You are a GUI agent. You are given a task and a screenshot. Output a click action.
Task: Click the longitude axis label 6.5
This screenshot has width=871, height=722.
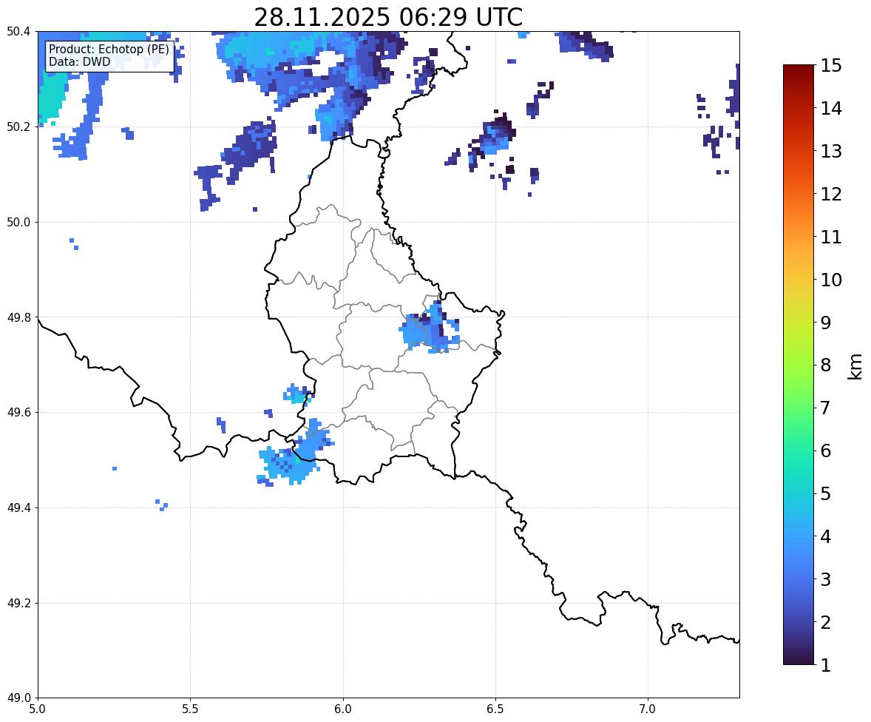click(495, 709)
